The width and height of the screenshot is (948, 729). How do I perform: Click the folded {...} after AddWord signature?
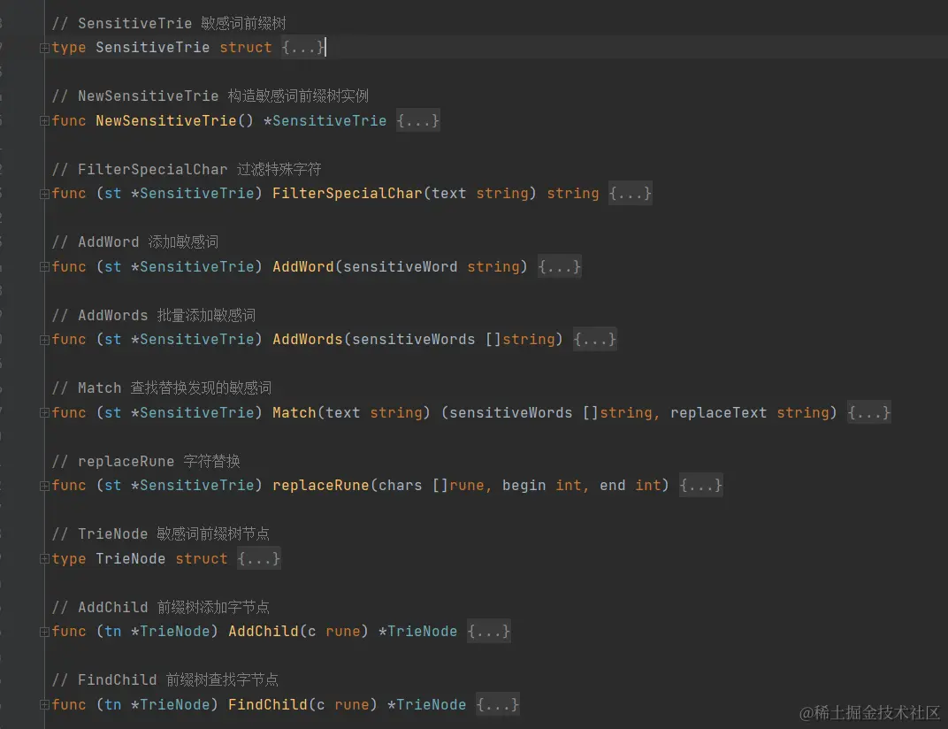point(559,266)
